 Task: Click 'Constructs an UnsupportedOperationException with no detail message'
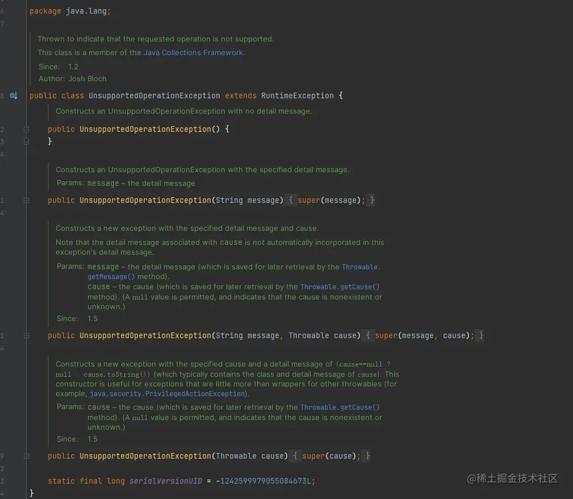pos(183,111)
